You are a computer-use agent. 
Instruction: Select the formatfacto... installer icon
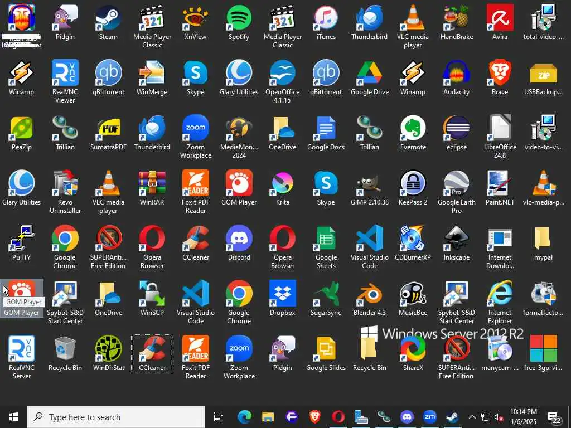point(543,299)
